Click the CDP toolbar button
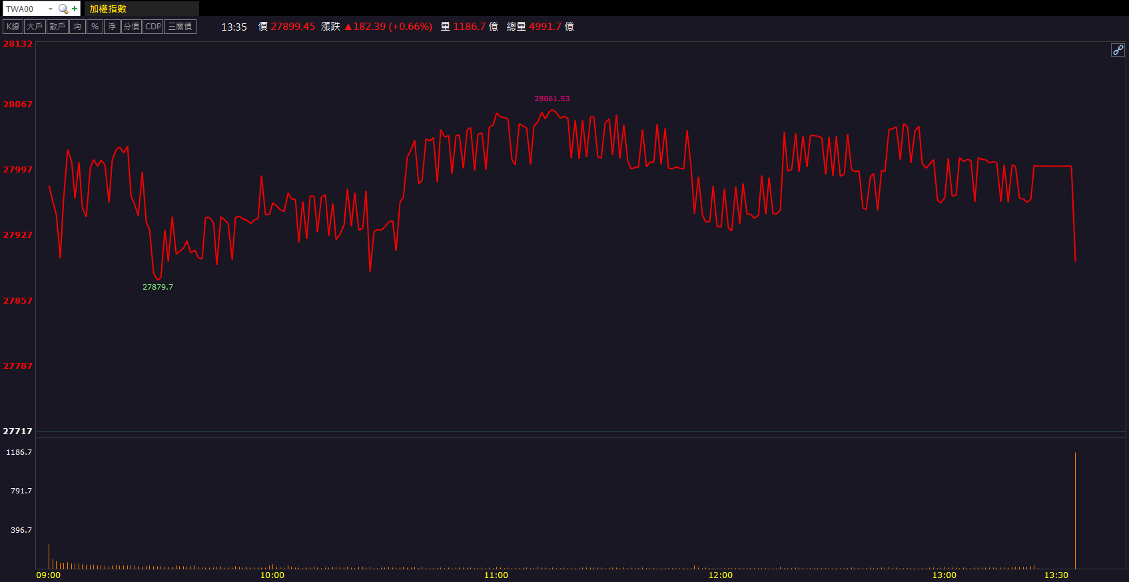Image resolution: width=1129 pixels, height=582 pixels. [x=153, y=27]
